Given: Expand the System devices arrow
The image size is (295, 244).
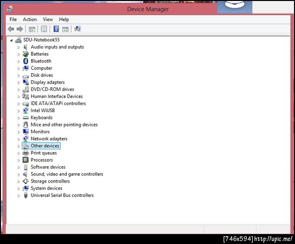Looking at the screenshot, I should pyautogui.click(x=19, y=188).
